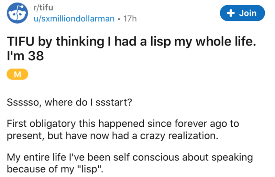Click the 17h post timestamp
This screenshot has width=275, height=177.
pos(130,19)
